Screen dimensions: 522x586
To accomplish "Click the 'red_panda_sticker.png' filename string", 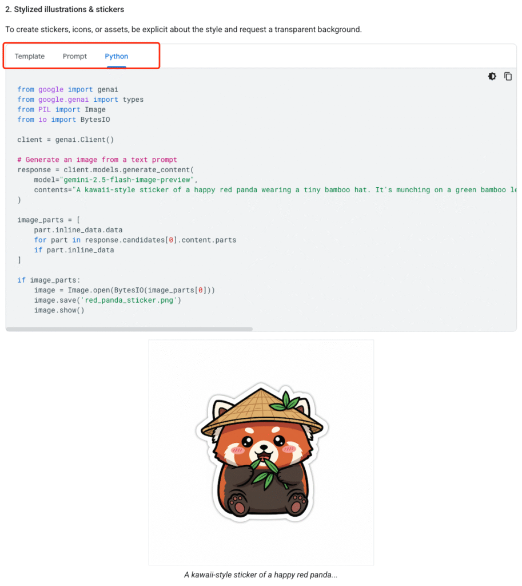I will 129,300.
